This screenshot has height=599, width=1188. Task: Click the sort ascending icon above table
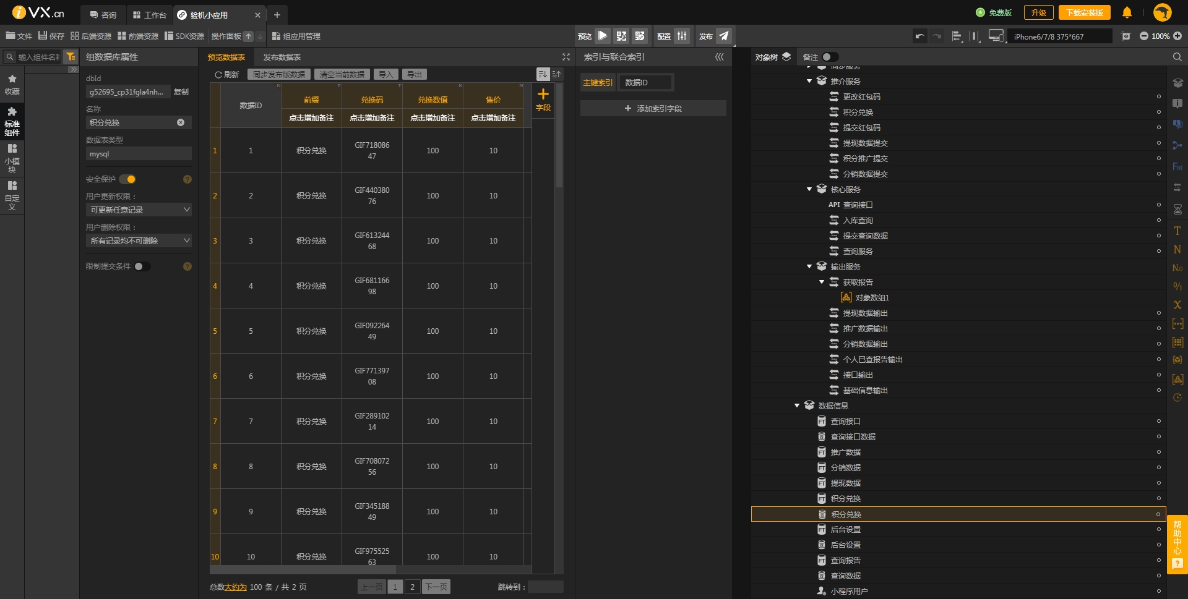point(556,74)
